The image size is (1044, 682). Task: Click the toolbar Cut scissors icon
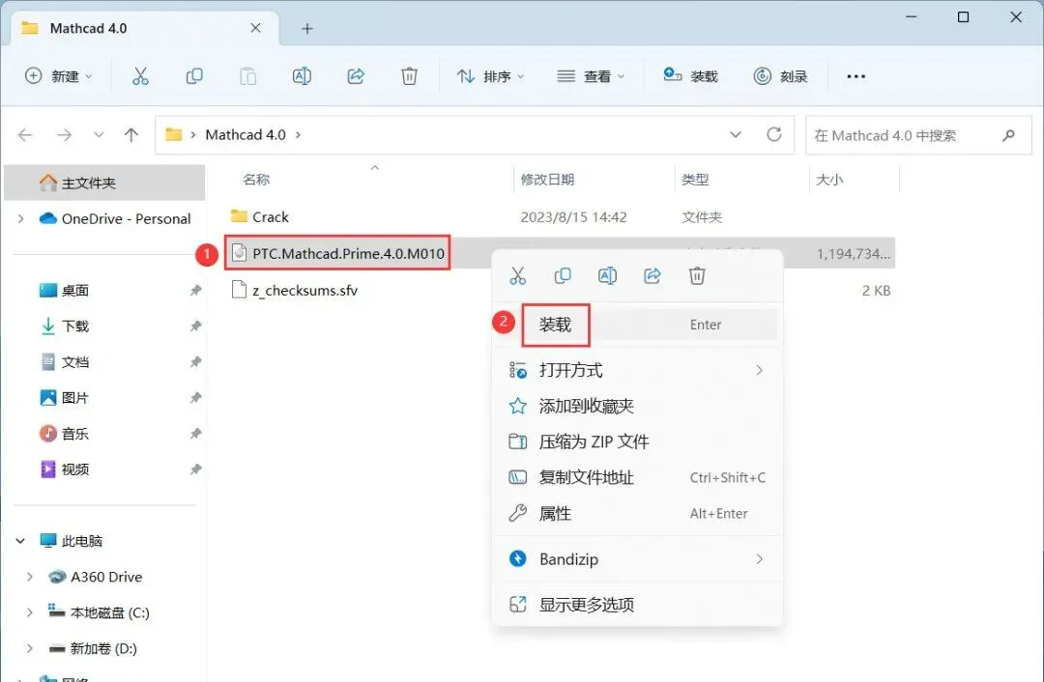[140, 76]
